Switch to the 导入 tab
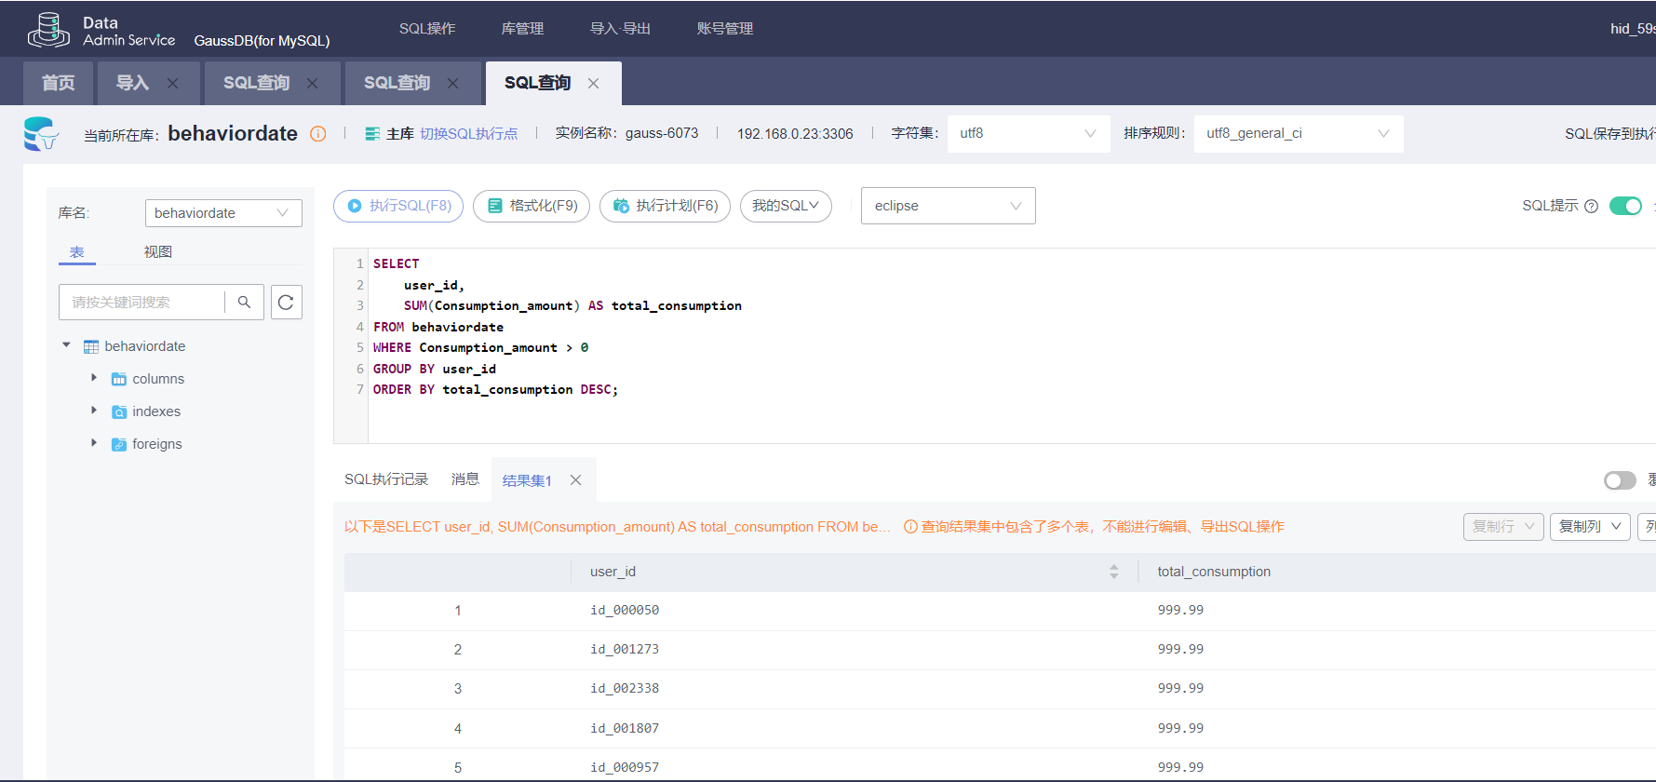The width and height of the screenshot is (1656, 782). [132, 83]
